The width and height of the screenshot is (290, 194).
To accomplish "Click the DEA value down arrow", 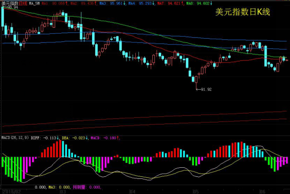I will [x=87, y=138].
